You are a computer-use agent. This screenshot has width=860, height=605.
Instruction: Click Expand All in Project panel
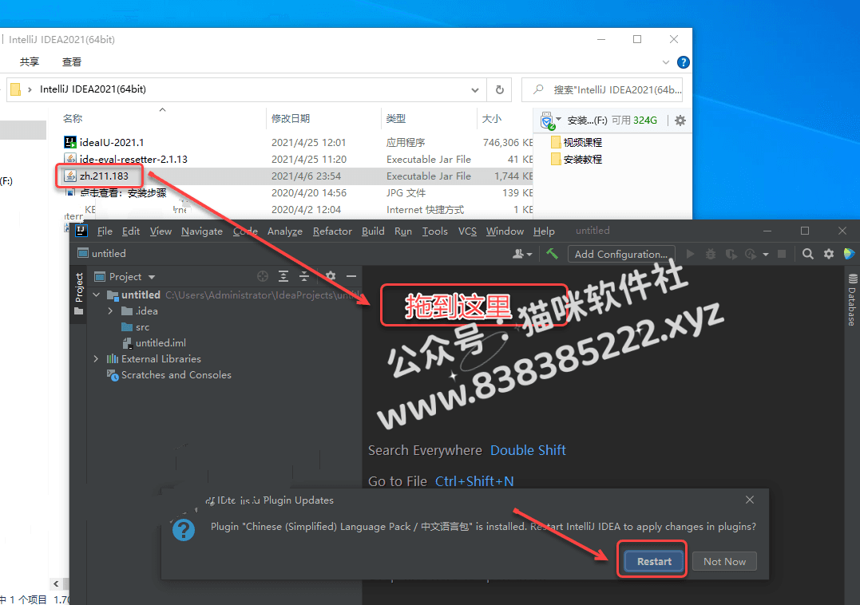283,276
